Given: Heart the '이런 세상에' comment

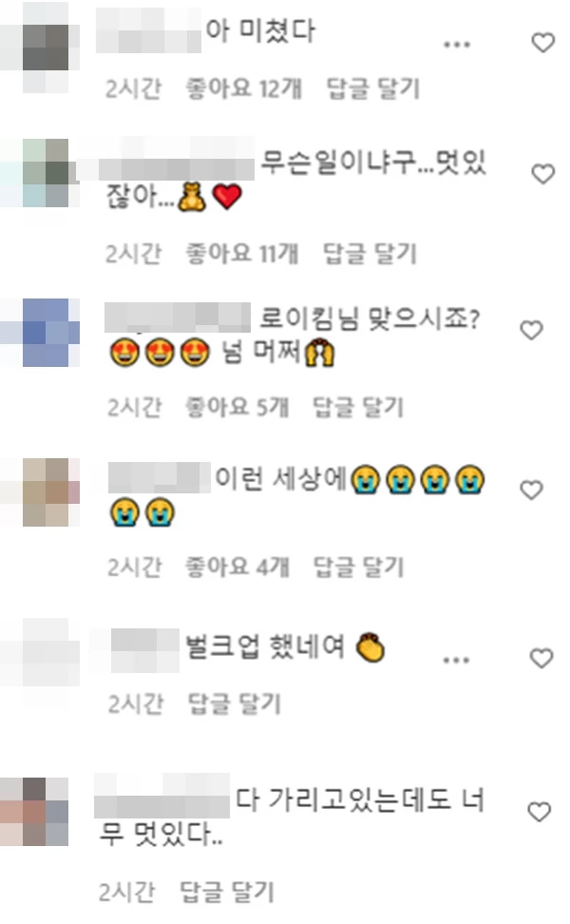Looking at the screenshot, I should 531,491.
